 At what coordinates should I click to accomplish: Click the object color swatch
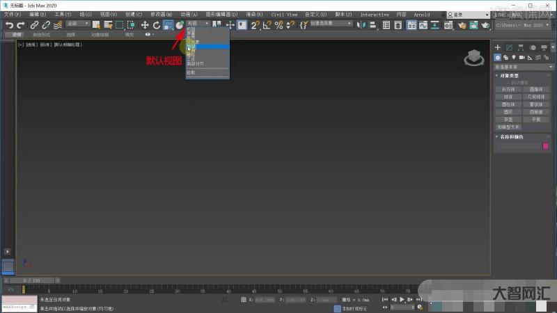(x=546, y=146)
